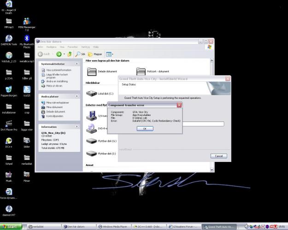The image size is (288, 230).
Task: Click the green Forward arrow in Explorer
Action: [59, 54]
